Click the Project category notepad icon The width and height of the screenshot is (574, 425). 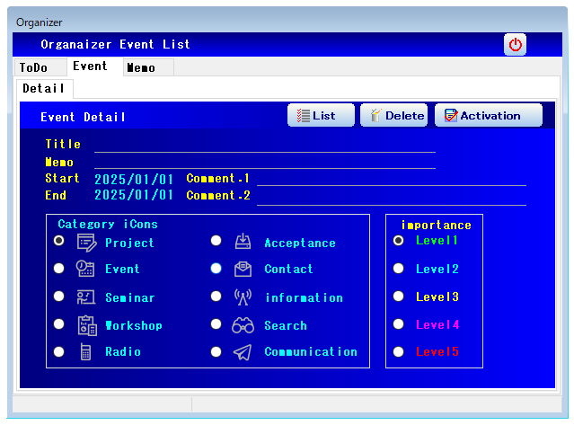87,243
